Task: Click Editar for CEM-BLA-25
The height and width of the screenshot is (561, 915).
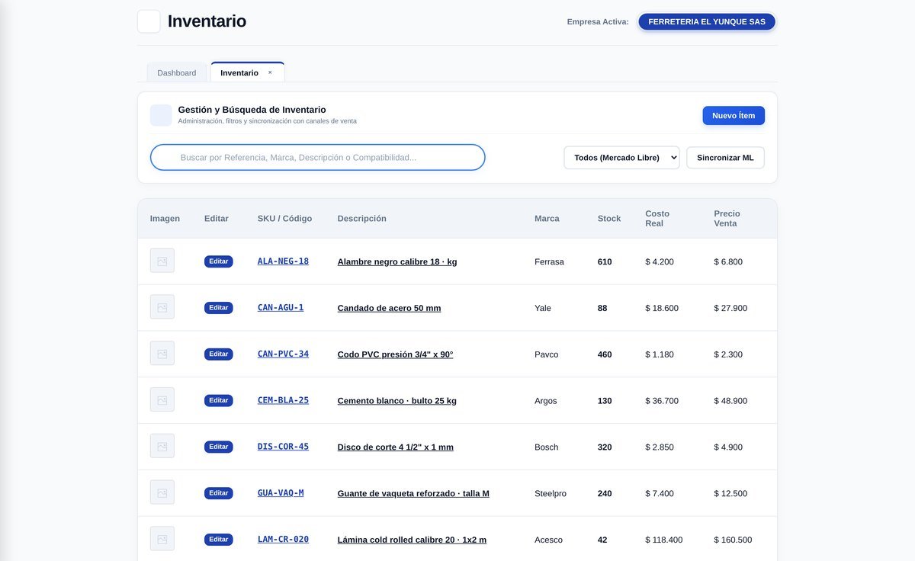Action: (219, 400)
